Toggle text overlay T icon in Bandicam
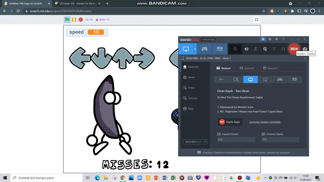Viewport: 324px width, 182px height. coord(274,49)
